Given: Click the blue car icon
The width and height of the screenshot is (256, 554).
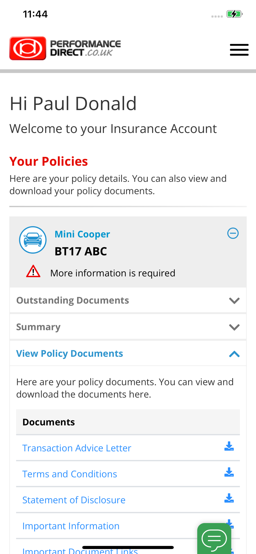Looking at the screenshot, I should (x=33, y=240).
